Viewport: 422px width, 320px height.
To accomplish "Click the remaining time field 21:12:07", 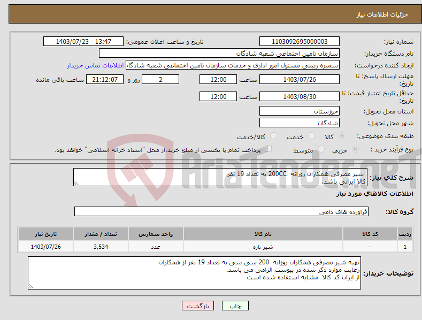I will pyautogui.click(x=105, y=79).
